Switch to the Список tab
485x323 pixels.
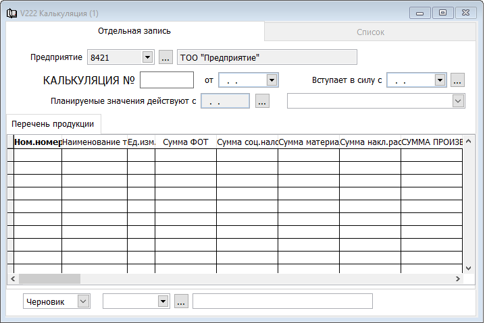click(x=370, y=32)
